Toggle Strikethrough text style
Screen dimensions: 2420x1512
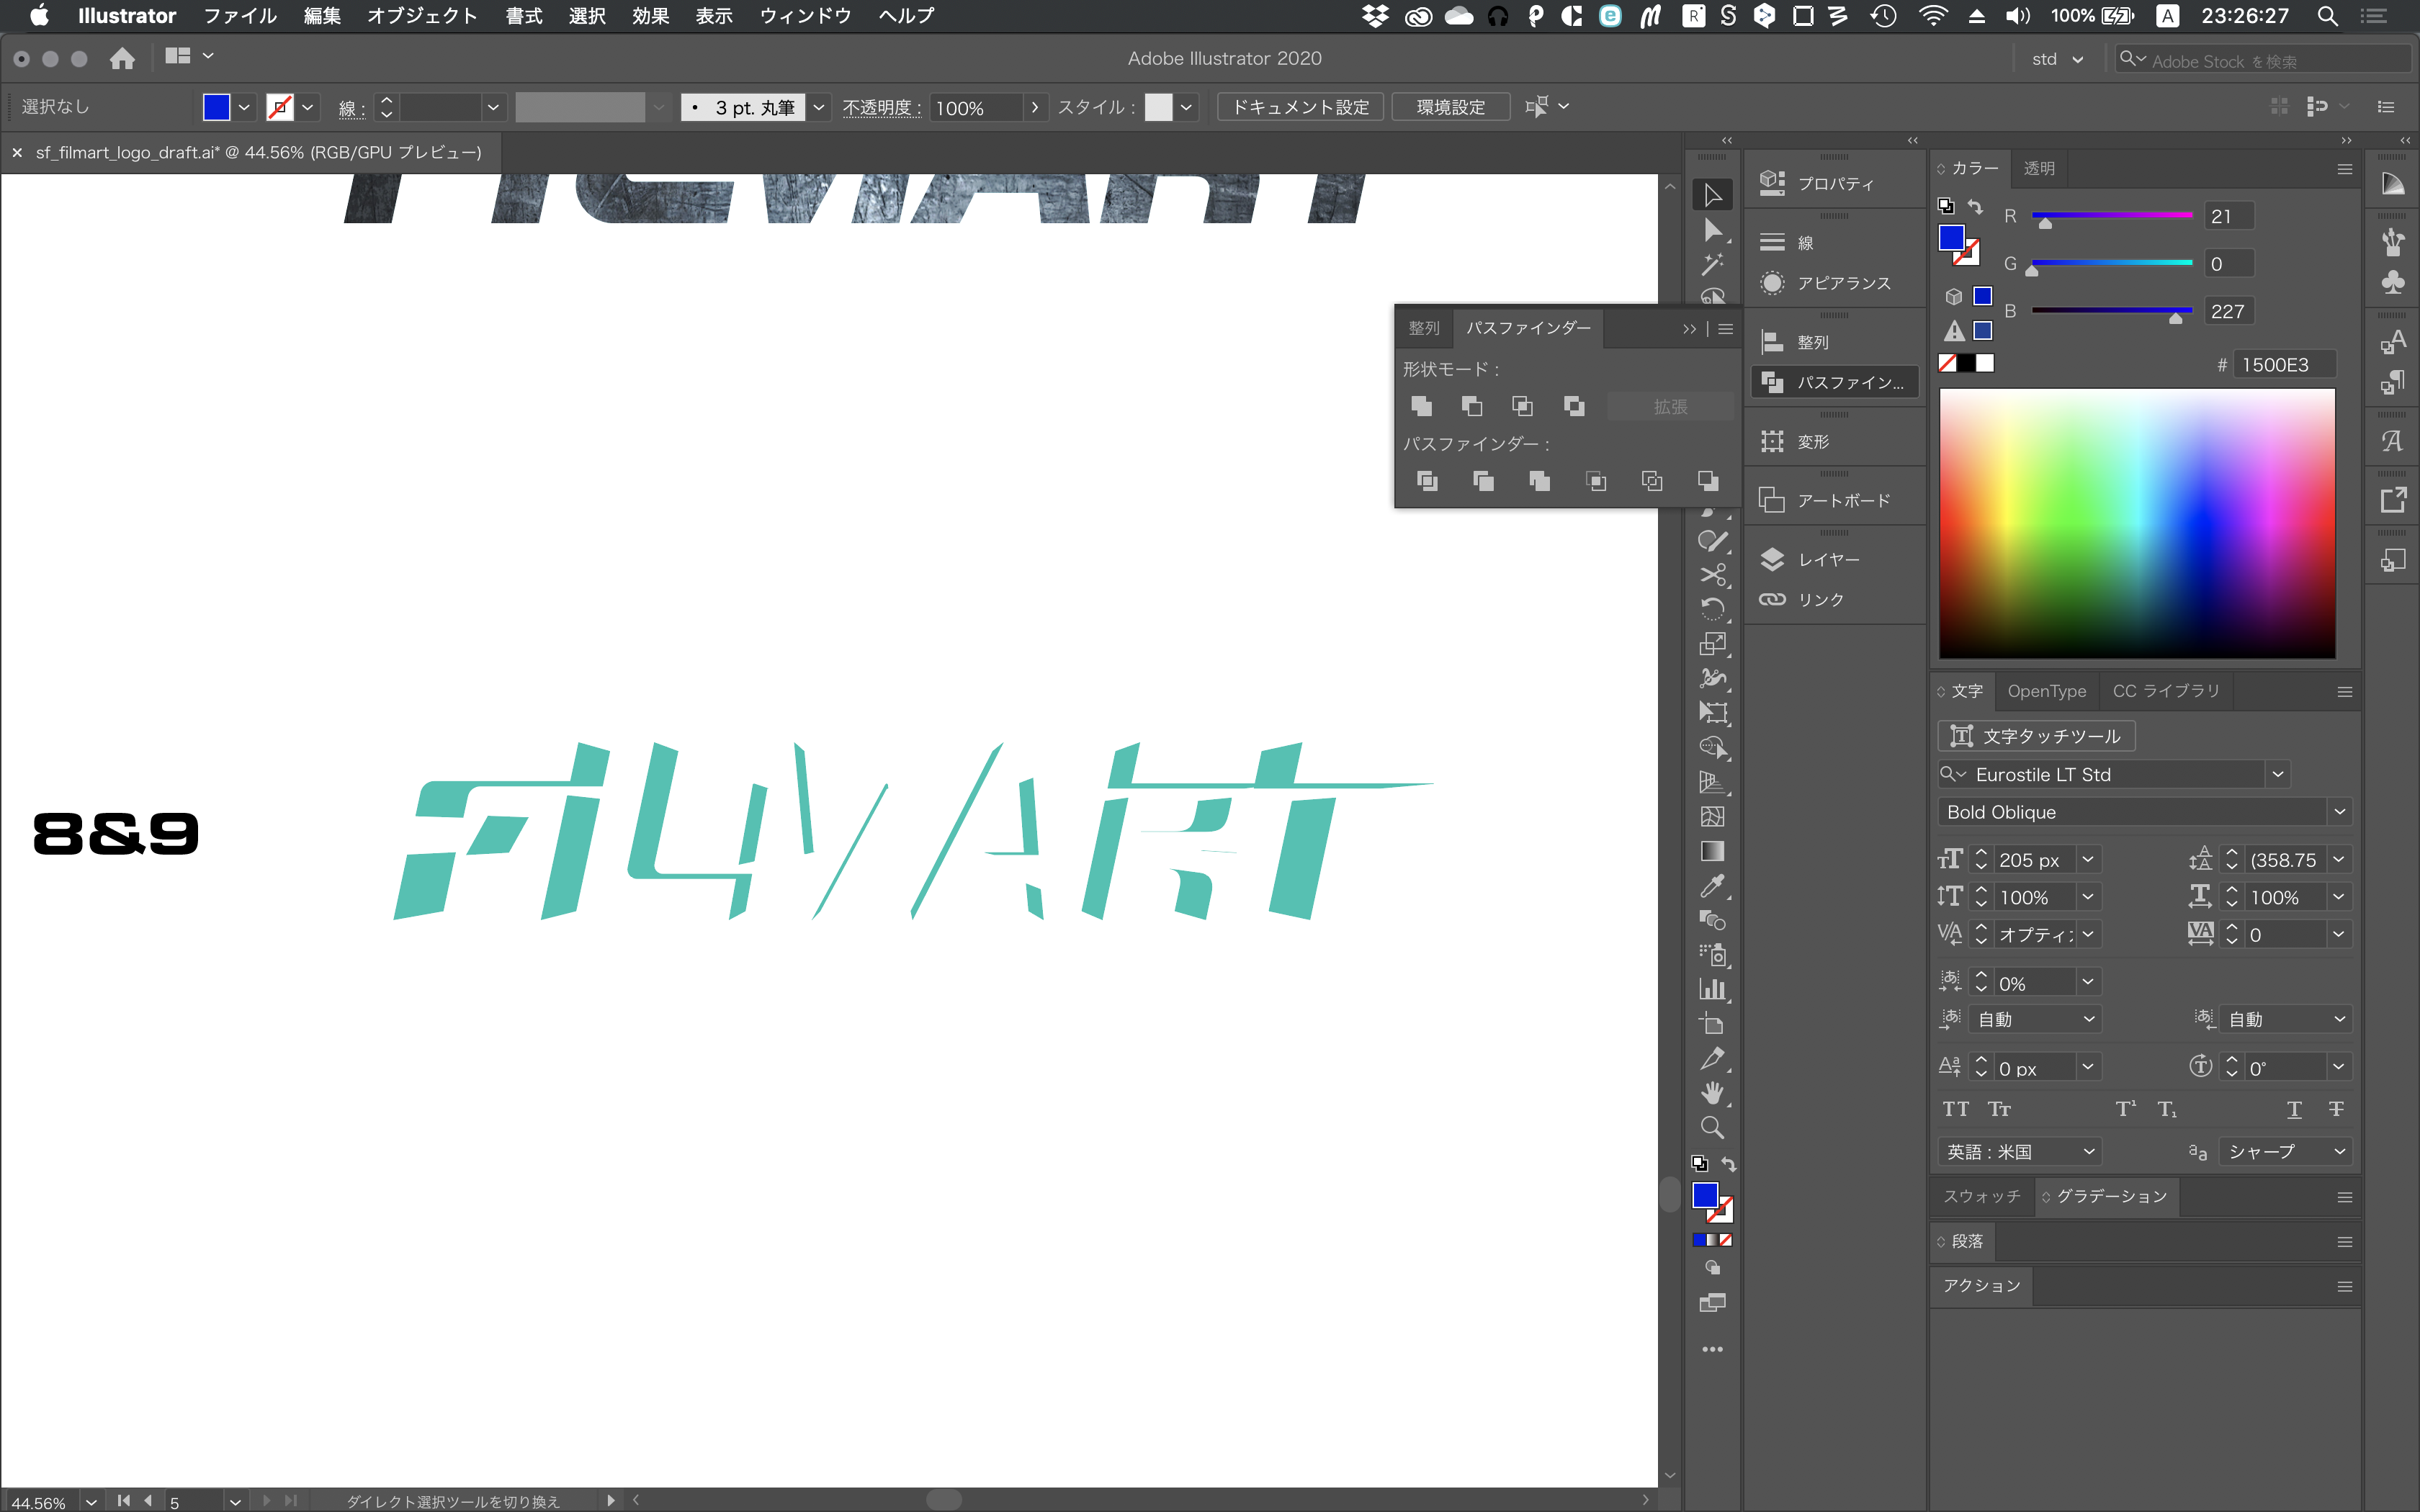tap(2336, 1109)
